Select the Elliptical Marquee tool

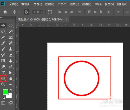coord(10,25)
